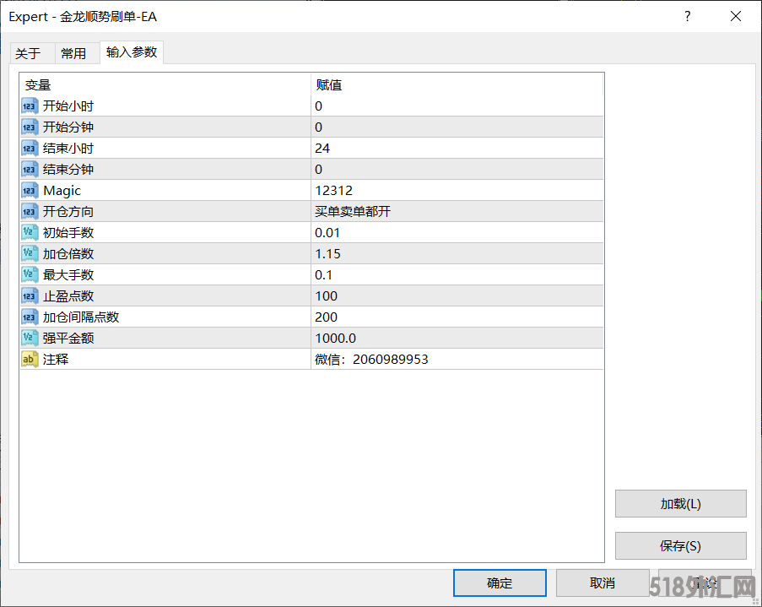Viewport: 762px width, 607px height.
Task: Select the Magic parameter type icon
Action: pyautogui.click(x=30, y=191)
